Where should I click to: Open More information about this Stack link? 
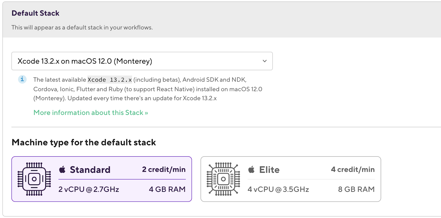click(91, 113)
